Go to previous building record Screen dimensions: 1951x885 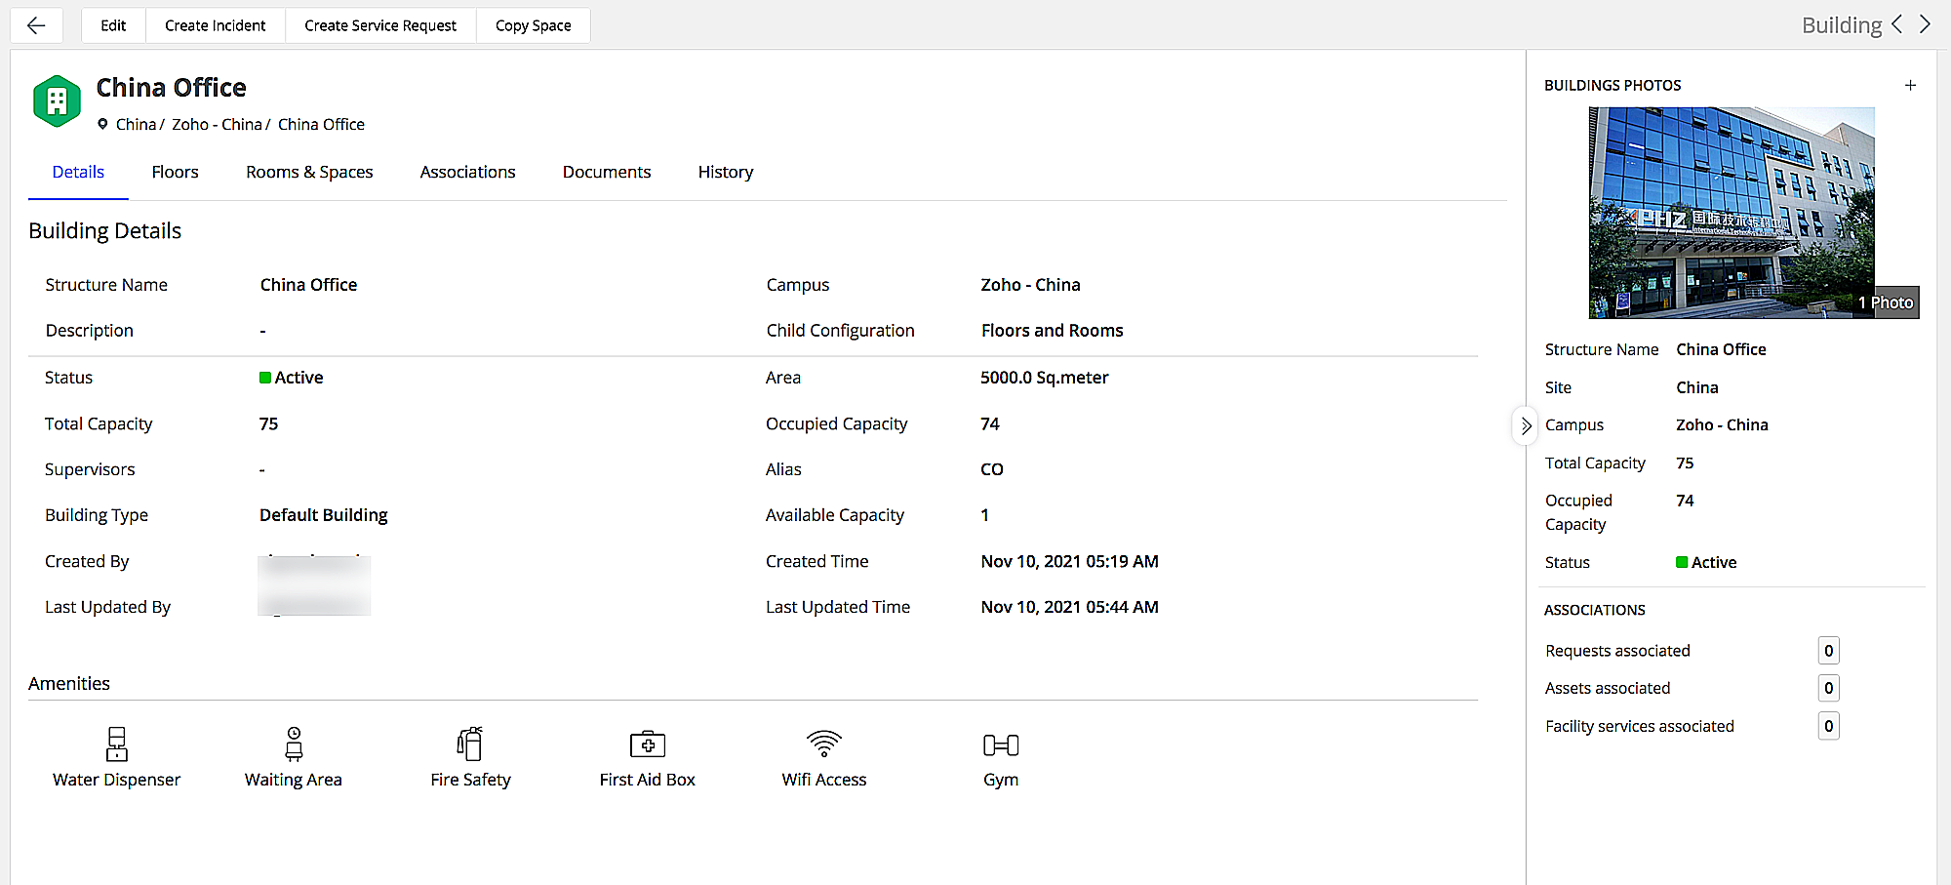pos(1897,25)
